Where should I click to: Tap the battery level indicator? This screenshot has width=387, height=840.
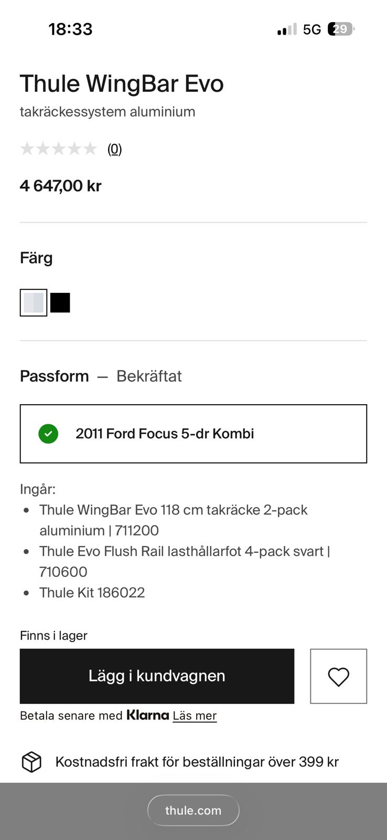tap(341, 29)
